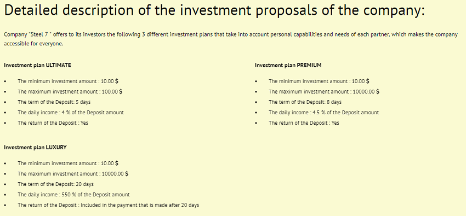The image size is (466, 216).
Task: Click the daily income 4.5 % line
Action: pyautogui.click(x=324, y=113)
